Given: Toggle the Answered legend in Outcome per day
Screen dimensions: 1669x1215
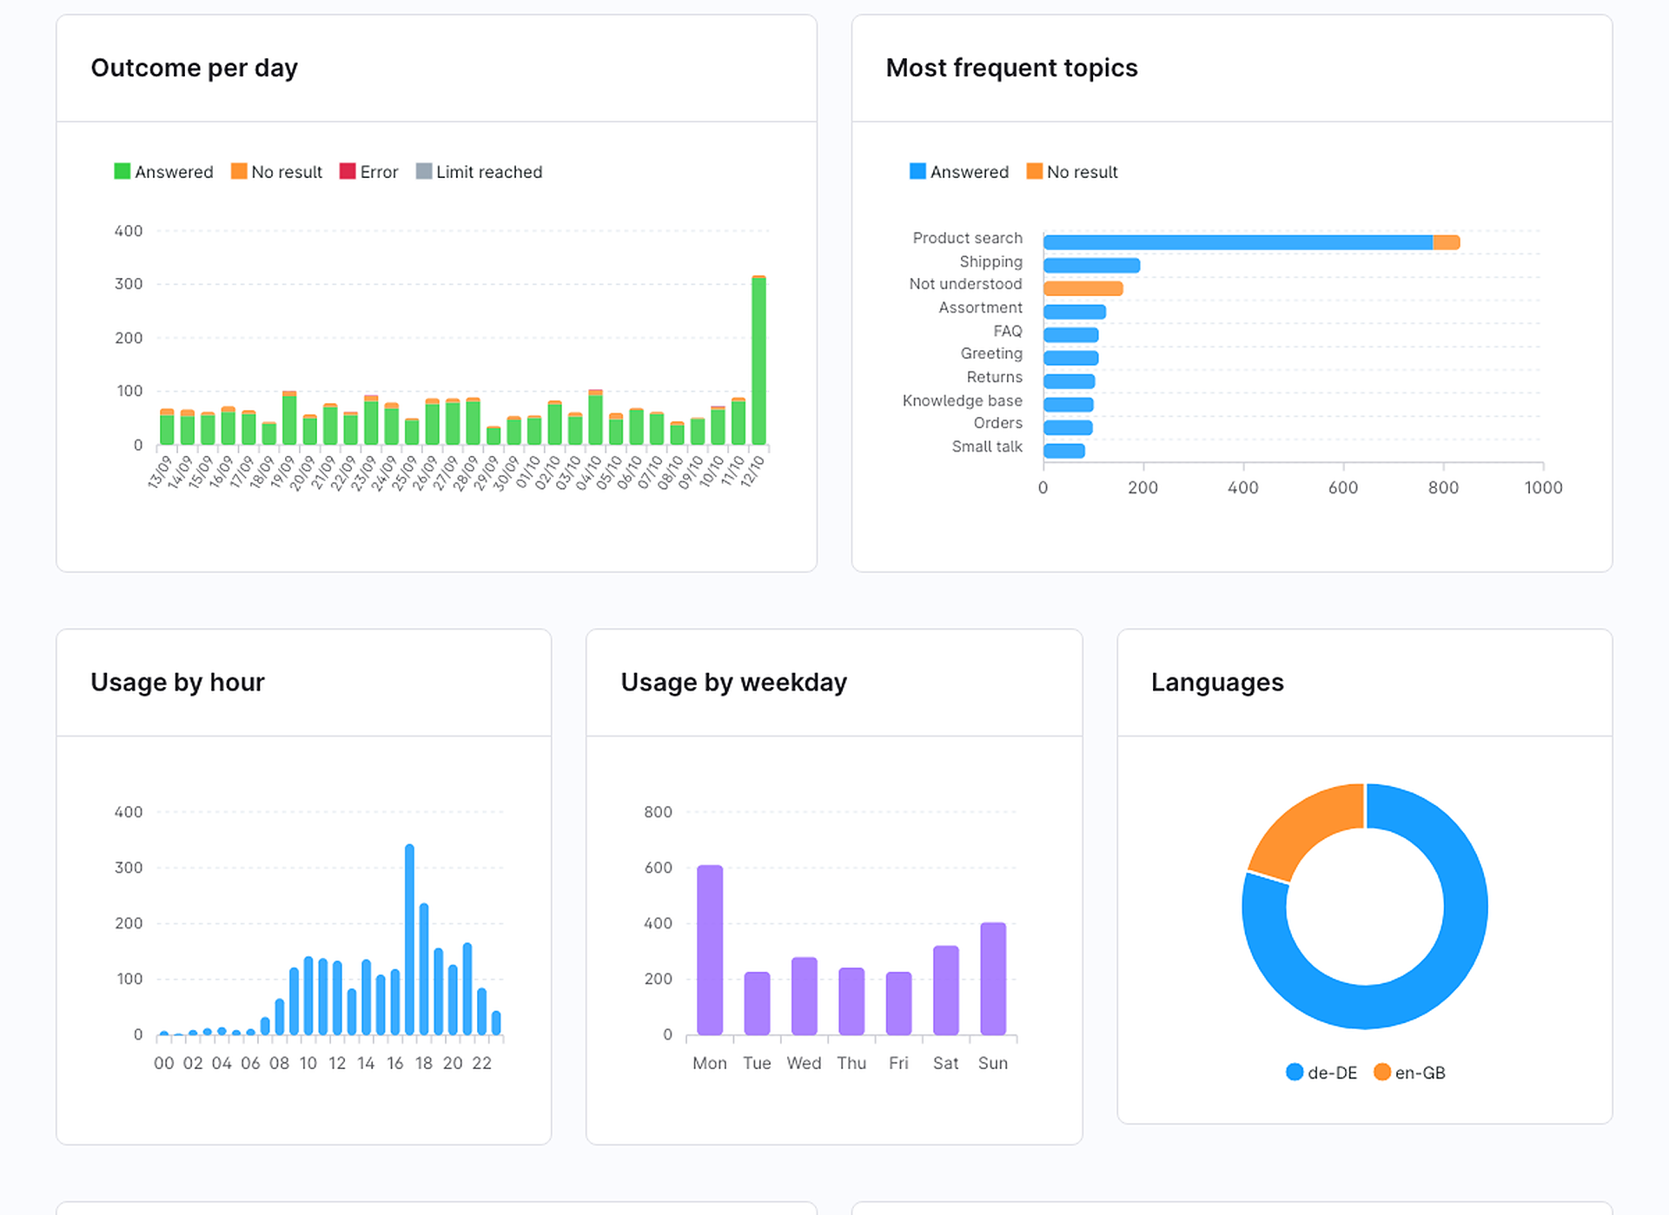Looking at the screenshot, I should [x=163, y=172].
